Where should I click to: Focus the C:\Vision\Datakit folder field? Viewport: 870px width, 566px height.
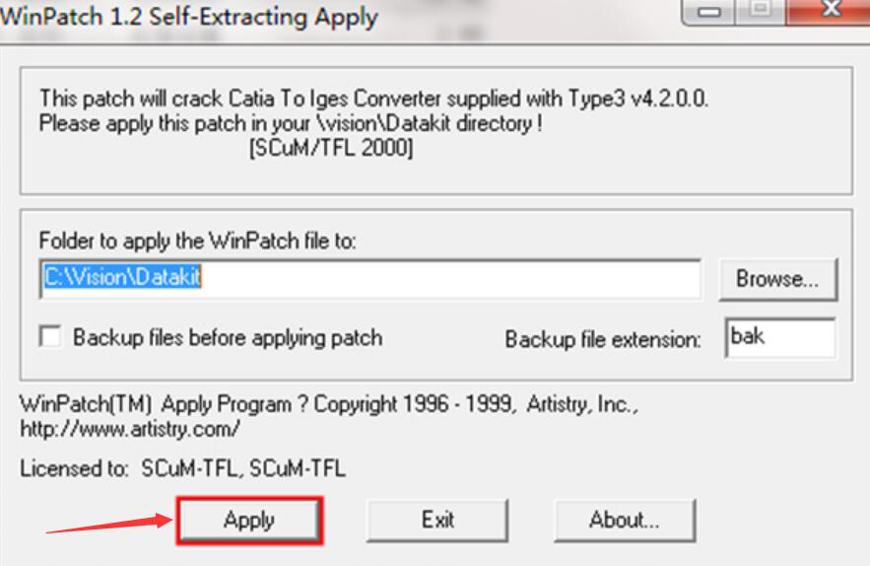369,279
